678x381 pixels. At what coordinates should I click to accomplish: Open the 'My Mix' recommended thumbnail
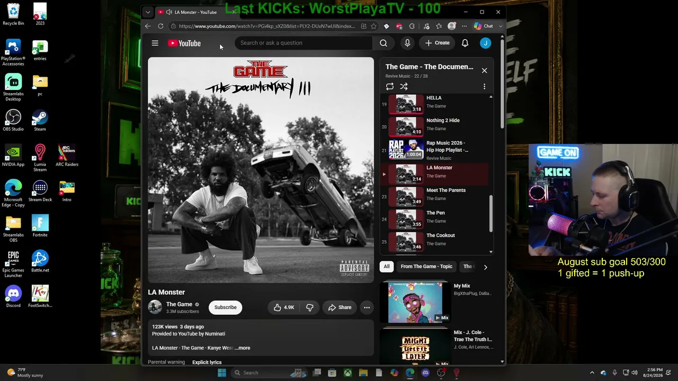[415, 302]
